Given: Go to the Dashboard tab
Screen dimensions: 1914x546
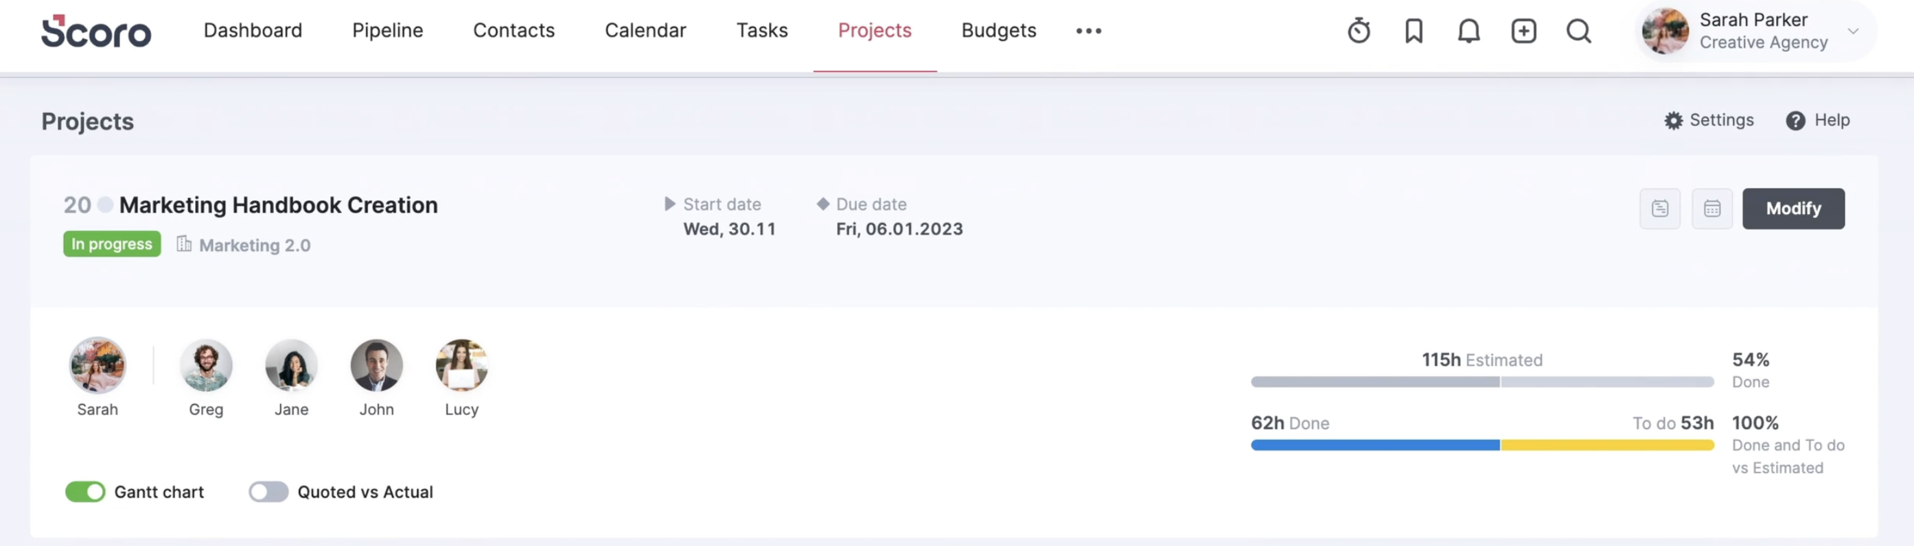Looking at the screenshot, I should click(x=253, y=30).
